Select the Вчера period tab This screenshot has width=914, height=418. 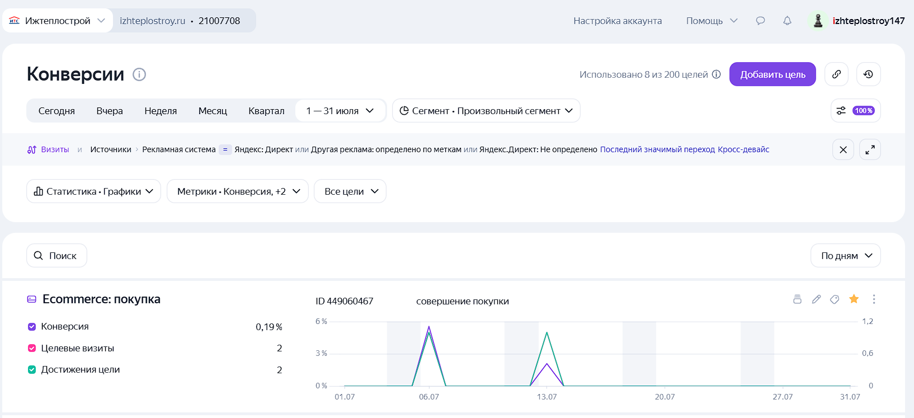tap(110, 111)
